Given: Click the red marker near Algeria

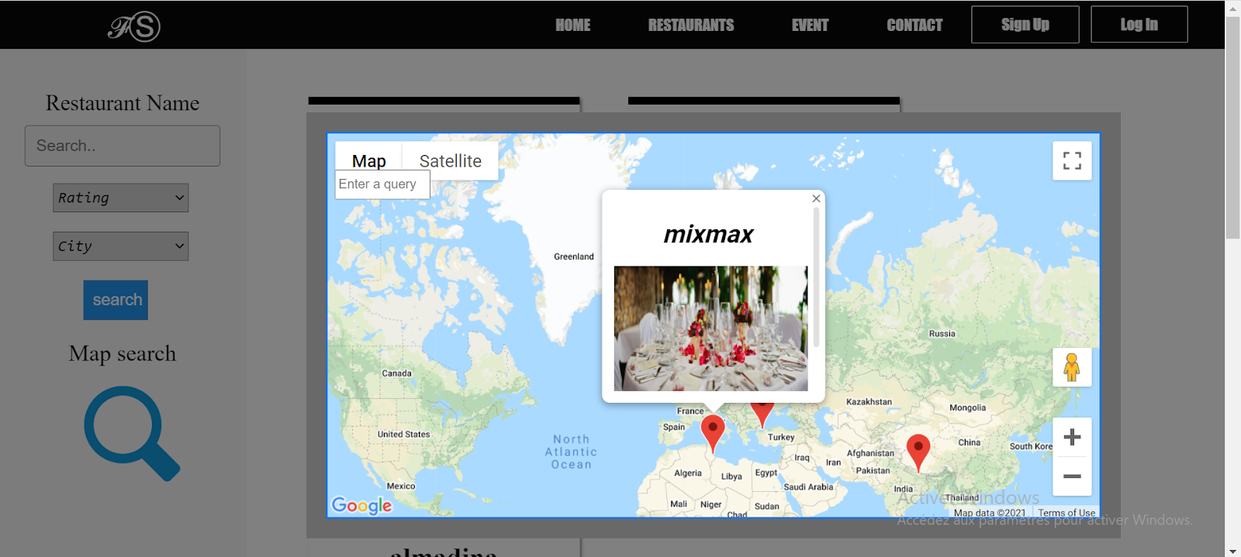Looking at the screenshot, I should pos(713,432).
